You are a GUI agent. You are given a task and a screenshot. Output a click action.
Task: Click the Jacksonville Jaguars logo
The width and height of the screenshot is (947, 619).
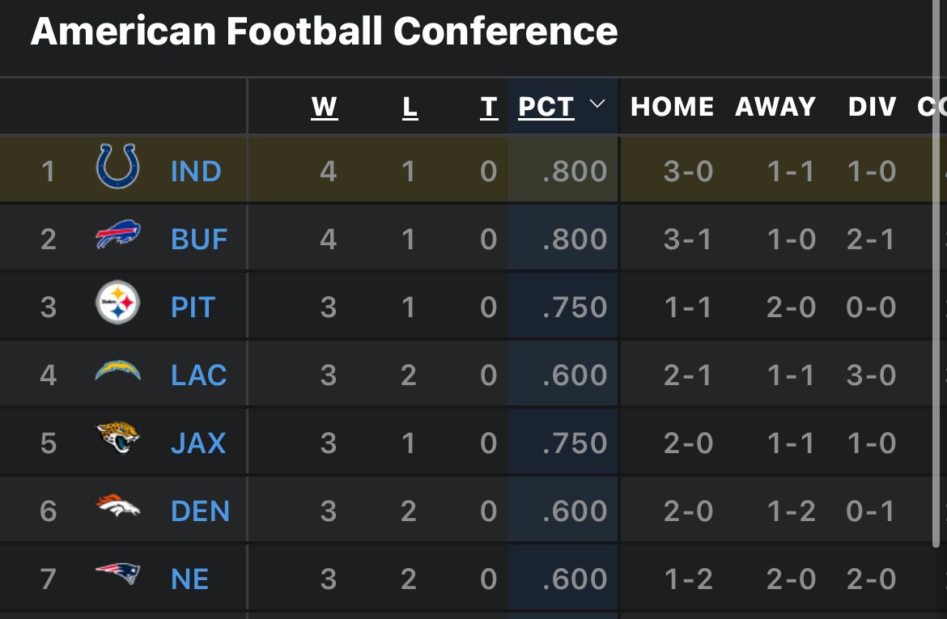pyautogui.click(x=118, y=437)
